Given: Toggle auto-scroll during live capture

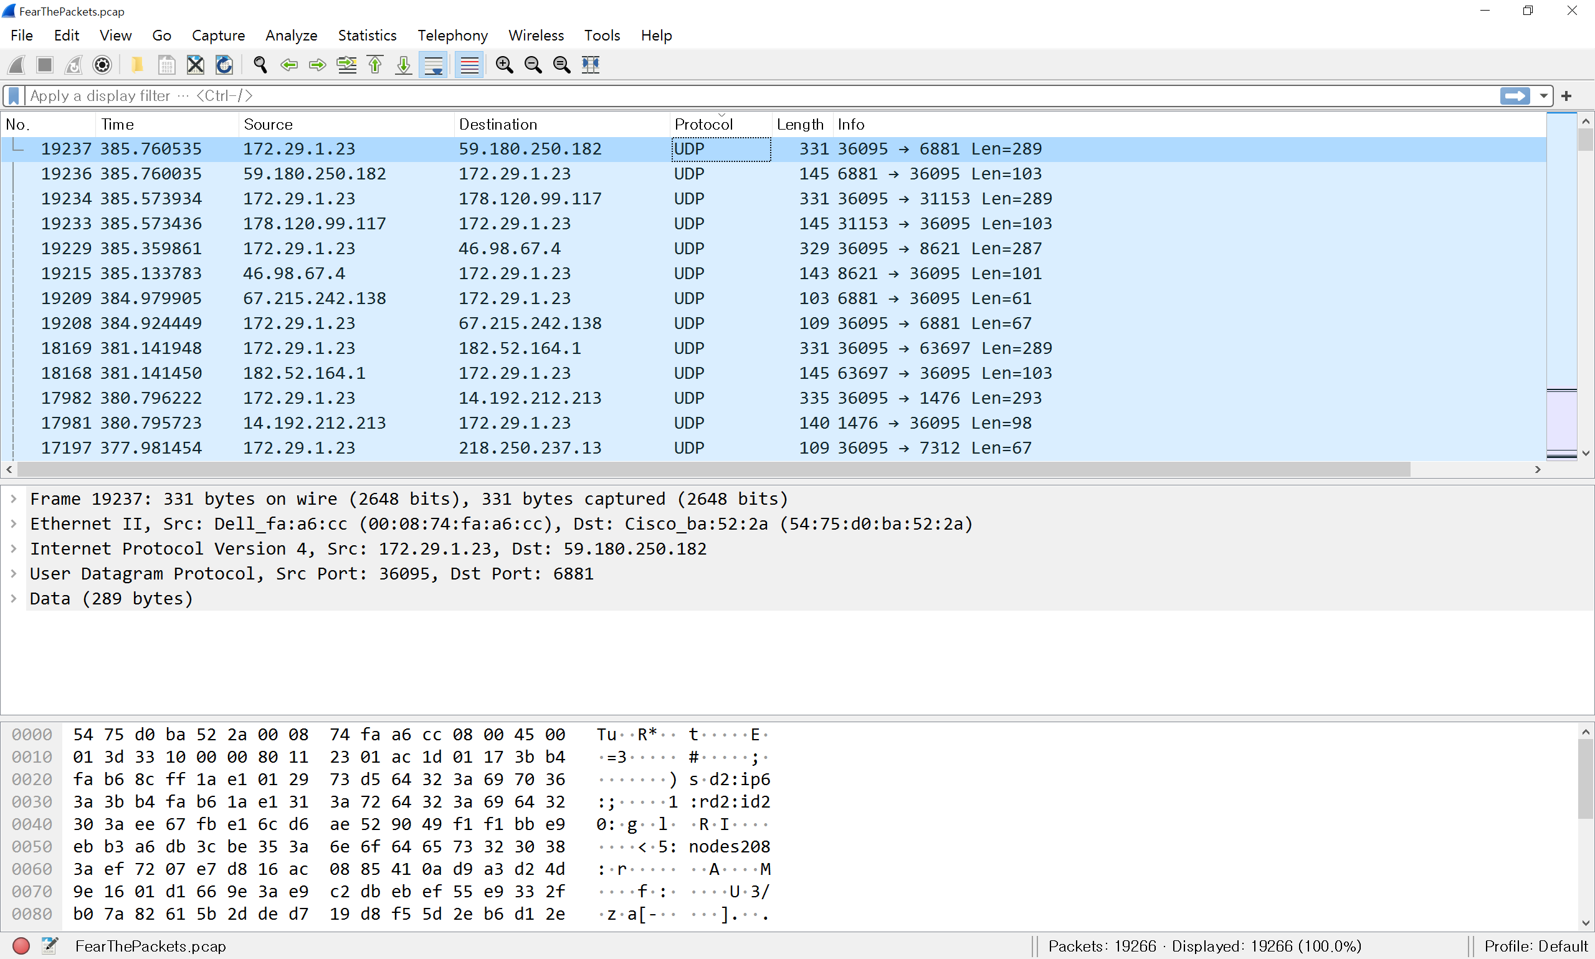Looking at the screenshot, I should (x=434, y=65).
